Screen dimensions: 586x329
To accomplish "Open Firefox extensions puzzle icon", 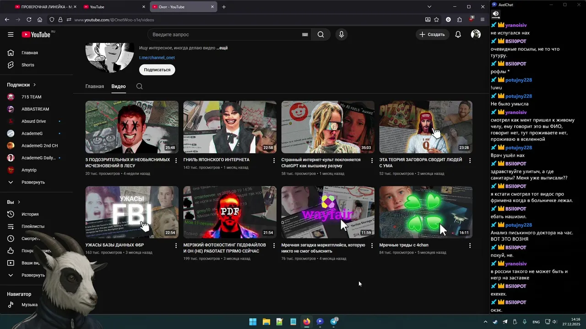I will pyautogui.click(x=459, y=20).
